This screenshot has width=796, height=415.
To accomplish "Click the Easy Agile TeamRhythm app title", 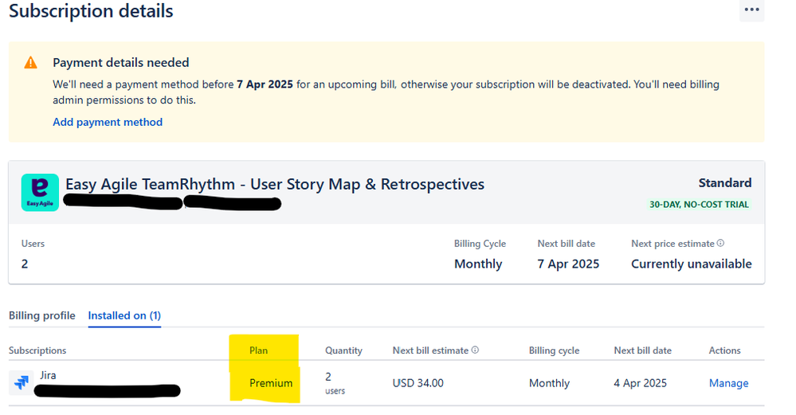I will [275, 184].
